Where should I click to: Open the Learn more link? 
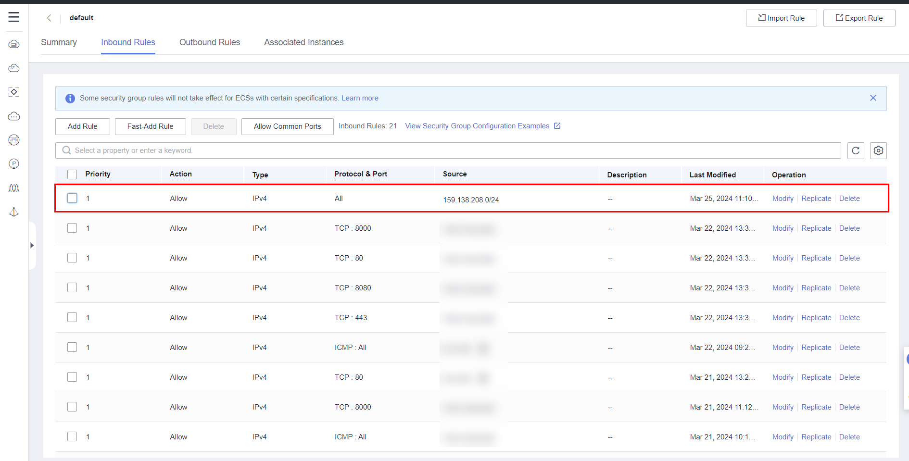[360, 98]
